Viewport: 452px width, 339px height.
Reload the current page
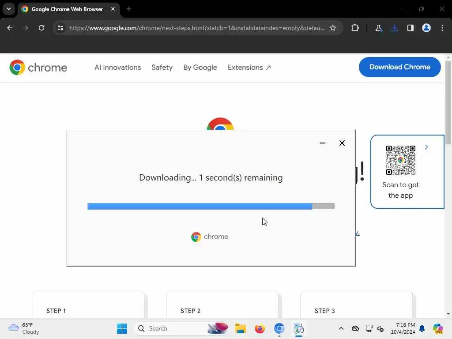coord(41,28)
